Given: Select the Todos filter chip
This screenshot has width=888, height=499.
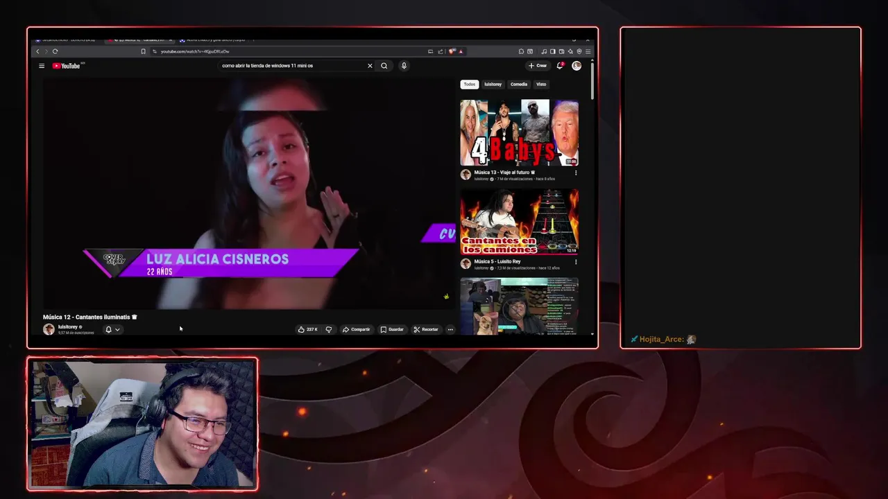Looking at the screenshot, I should (x=470, y=85).
